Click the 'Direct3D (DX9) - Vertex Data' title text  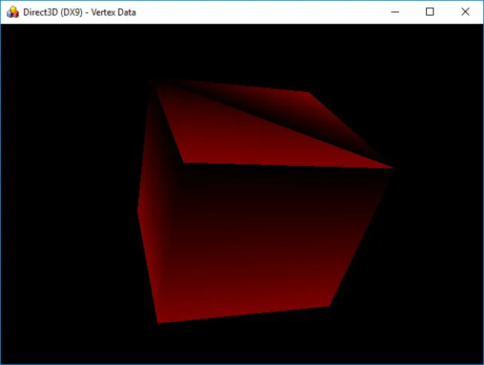coord(80,13)
